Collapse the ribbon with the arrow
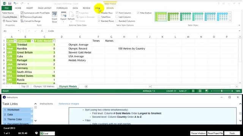 coord(239,25)
